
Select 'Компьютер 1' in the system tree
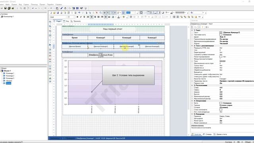[9, 17]
